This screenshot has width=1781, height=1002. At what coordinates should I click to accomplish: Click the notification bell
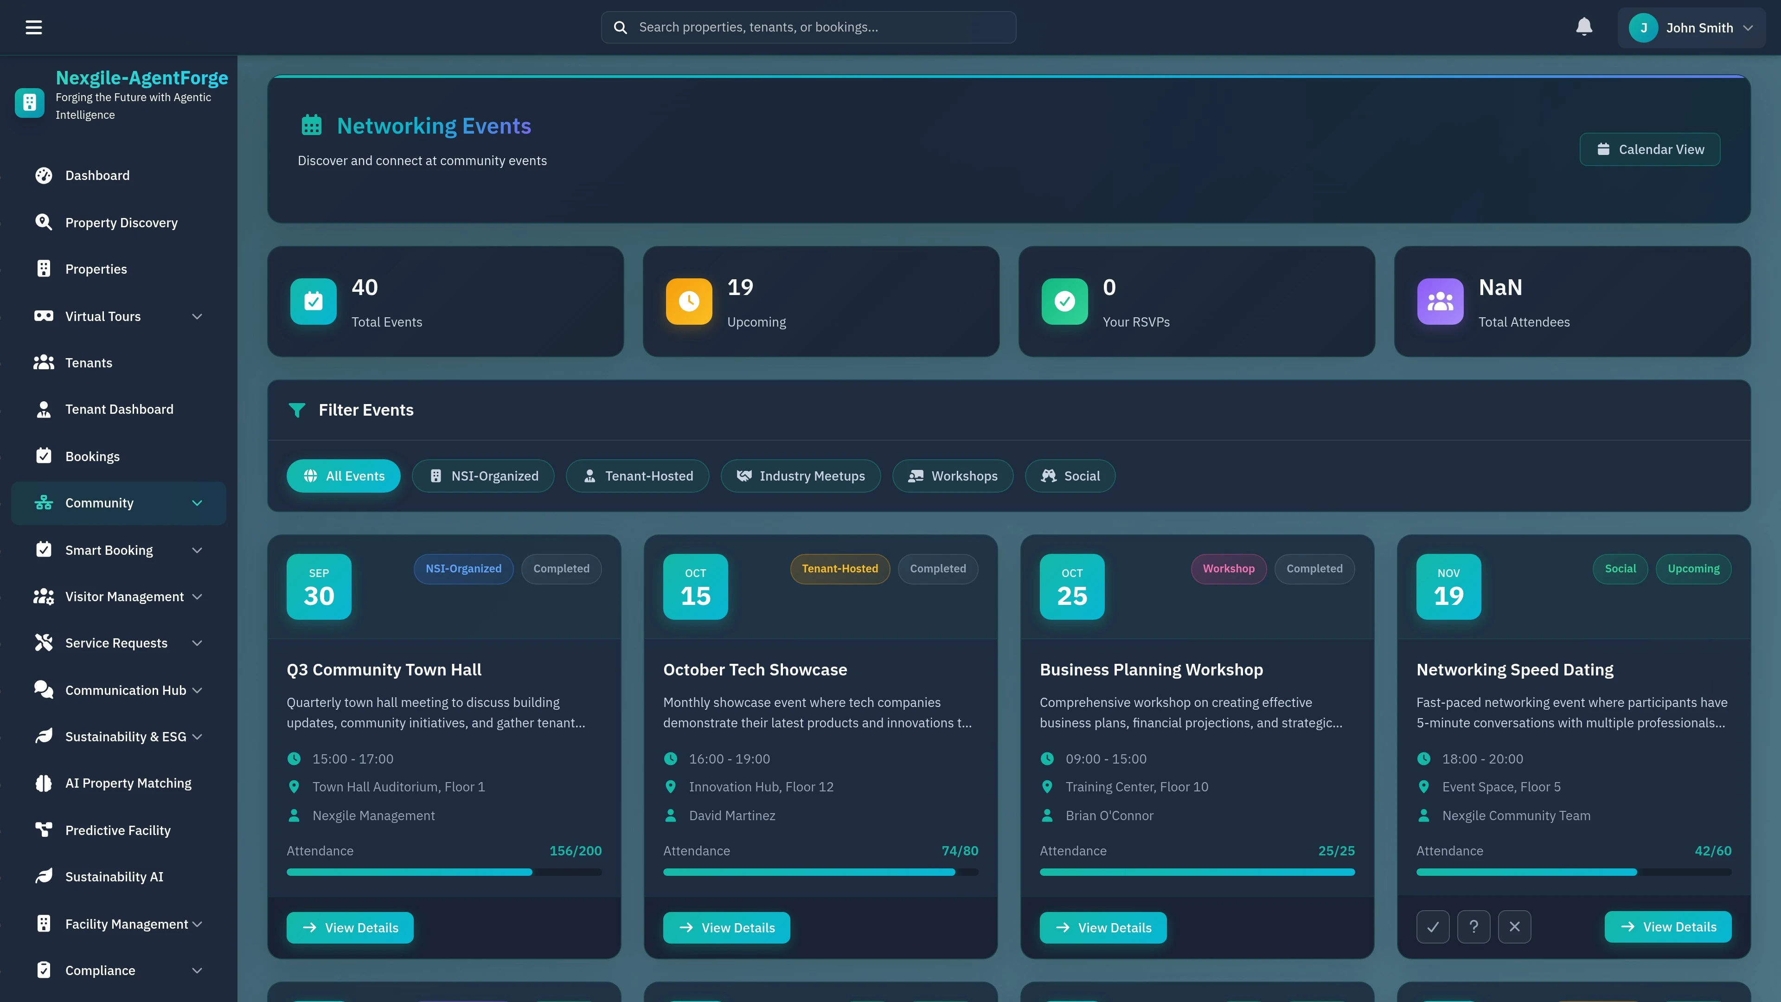[x=1584, y=26]
